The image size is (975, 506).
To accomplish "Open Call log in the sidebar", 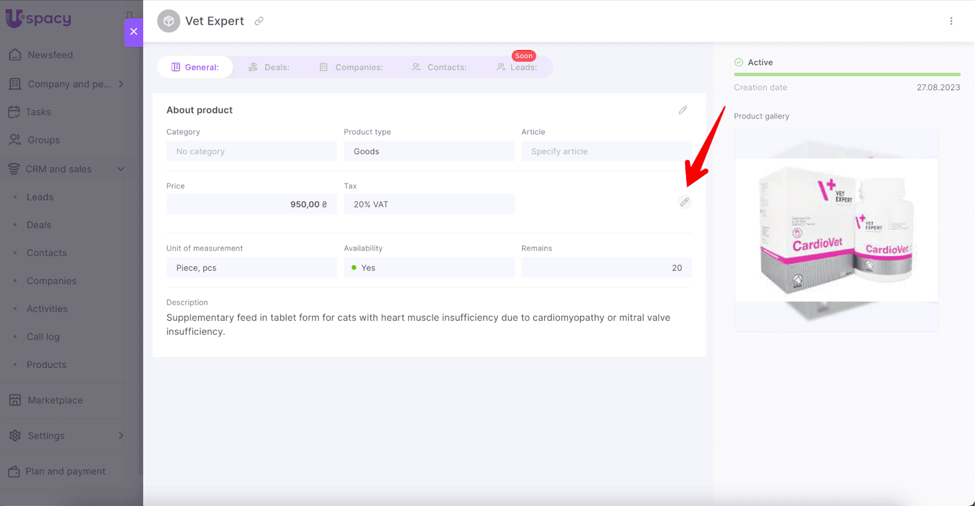I will coord(43,337).
